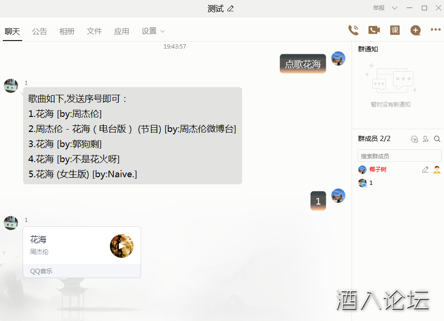
Task: Click the timestamp 19:43:57
Action: coord(175,46)
